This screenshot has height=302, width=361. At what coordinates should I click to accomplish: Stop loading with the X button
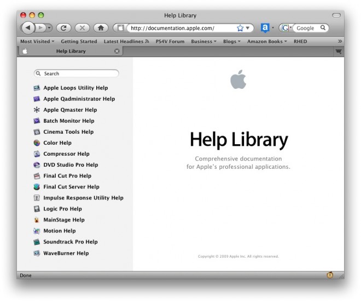click(82, 28)
